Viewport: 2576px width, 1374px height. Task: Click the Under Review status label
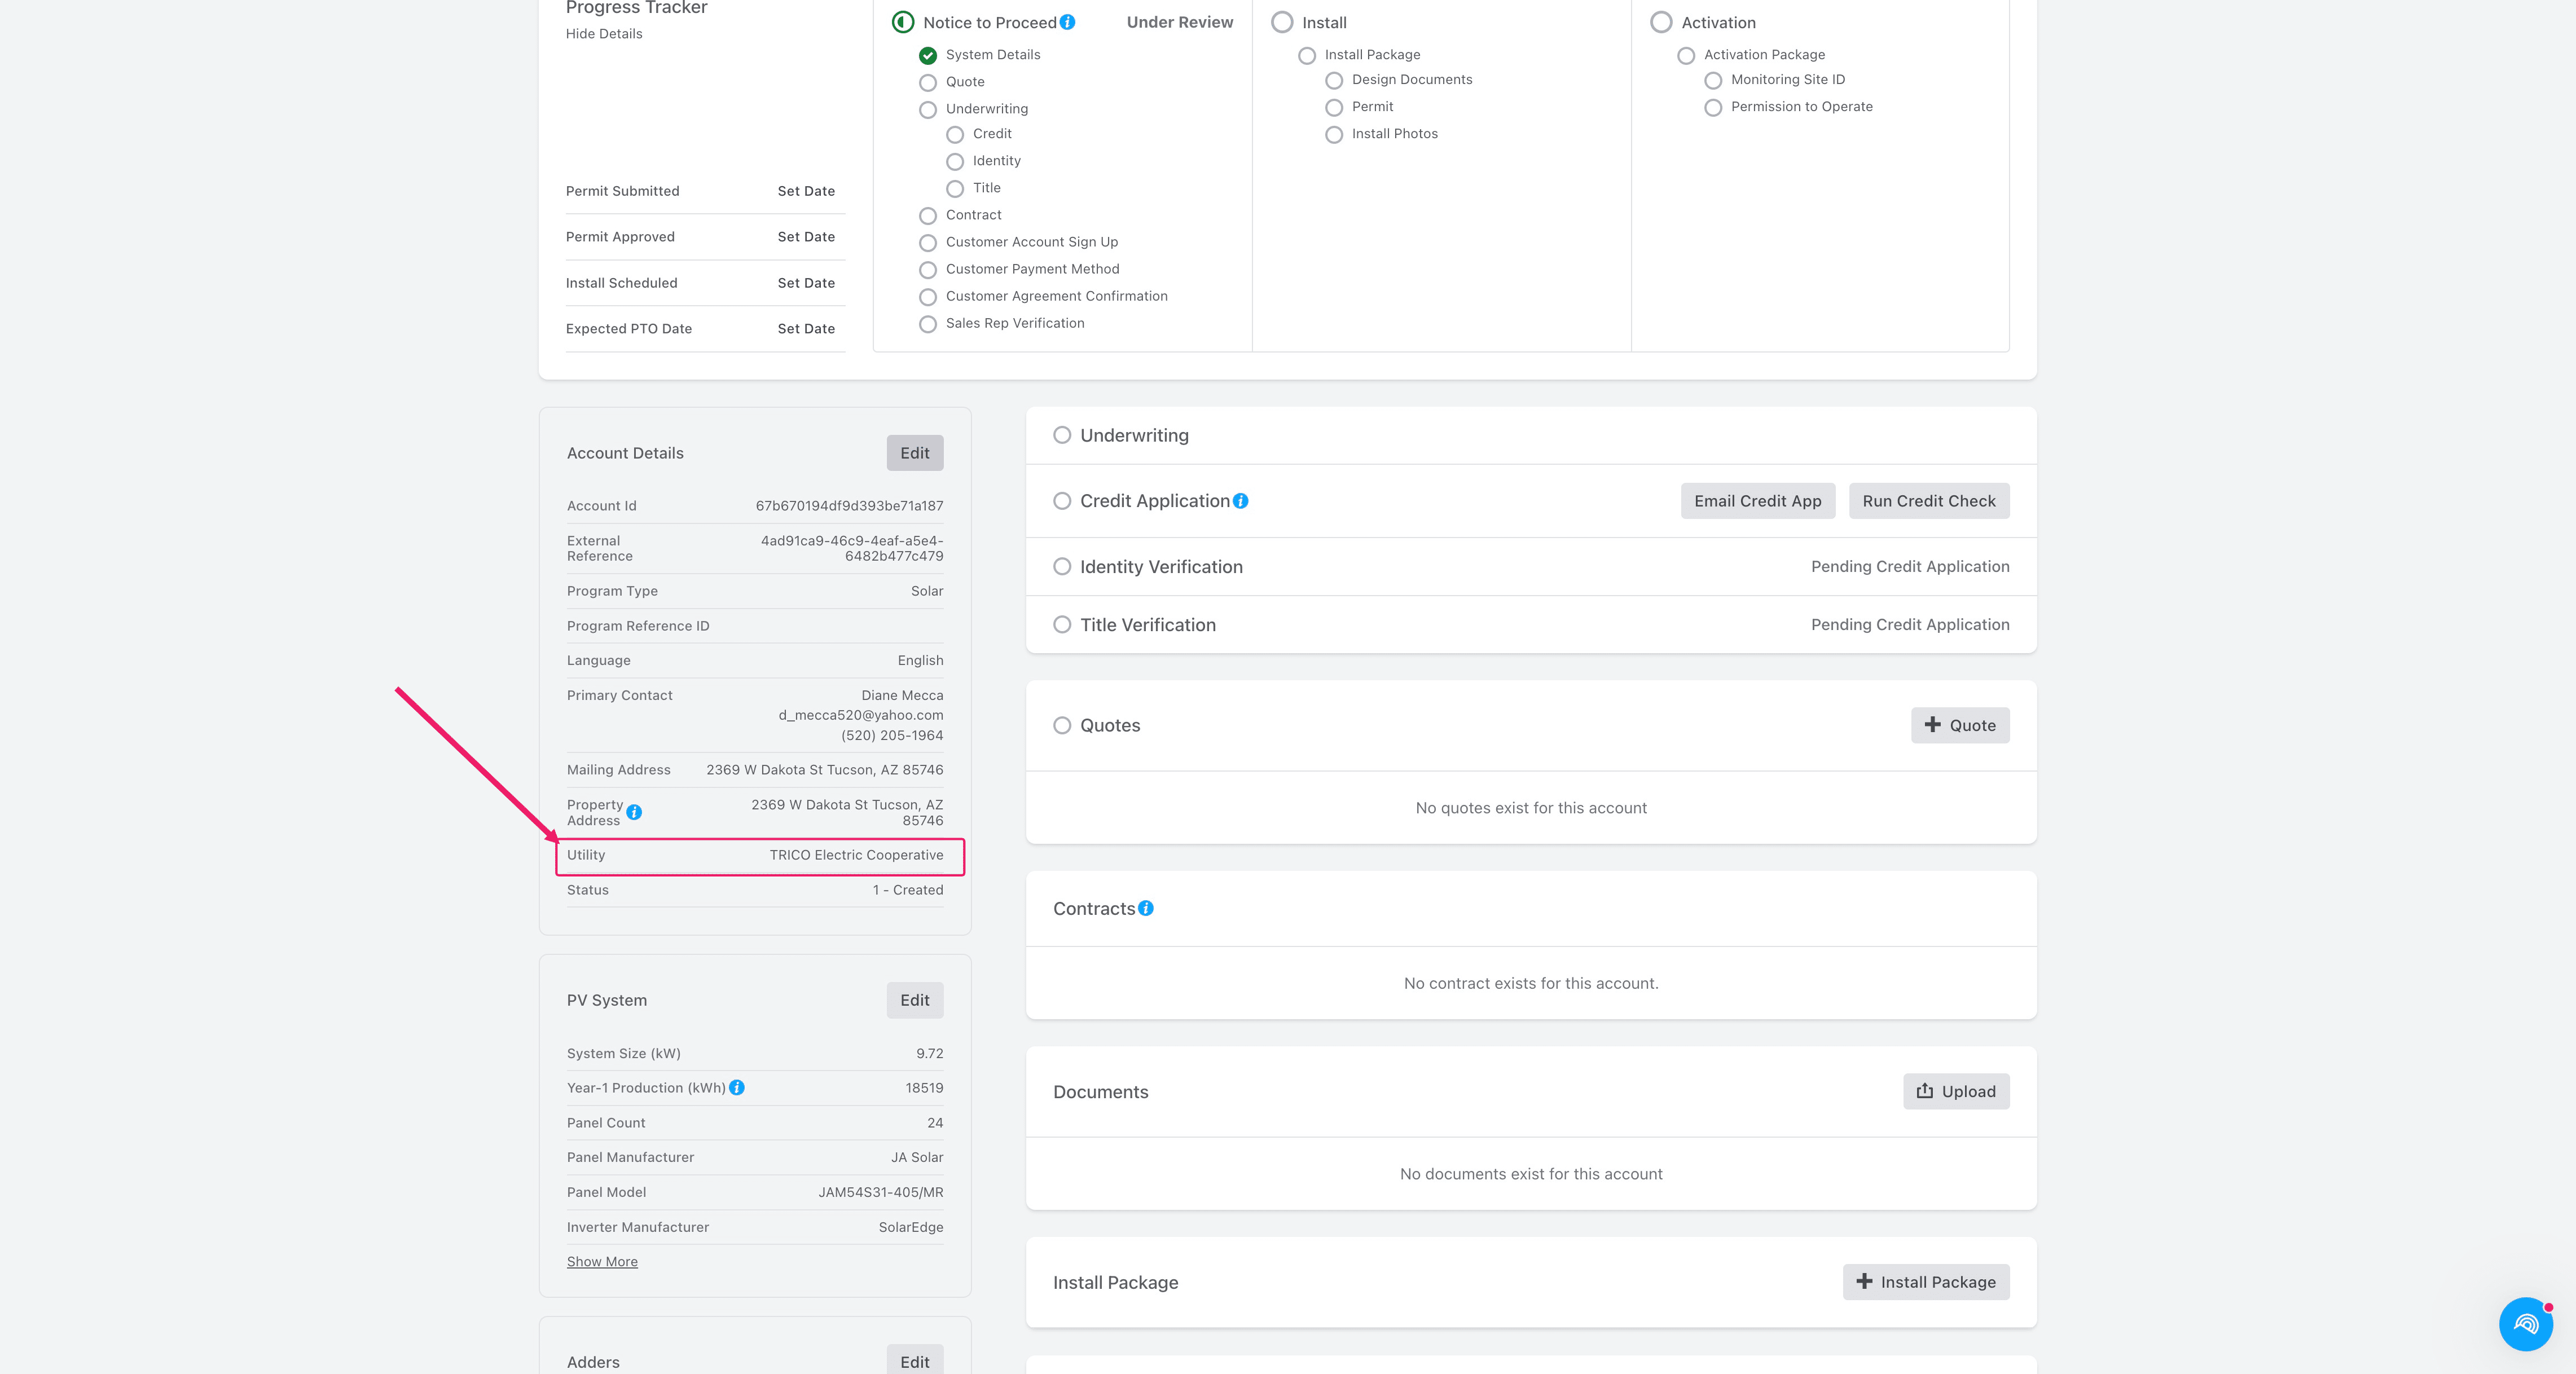(x=1179, y=22)
